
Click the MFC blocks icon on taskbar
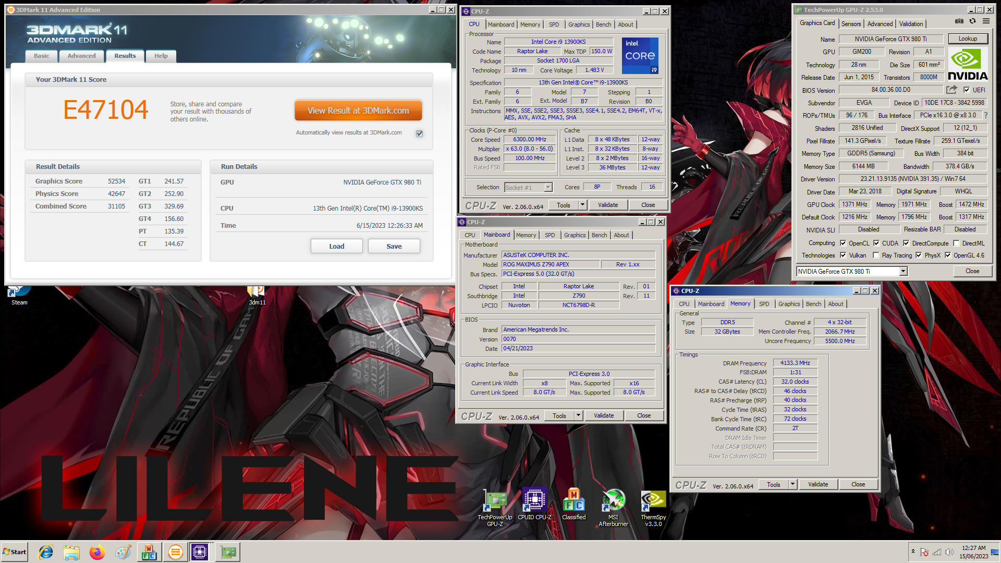pos(149,552)
